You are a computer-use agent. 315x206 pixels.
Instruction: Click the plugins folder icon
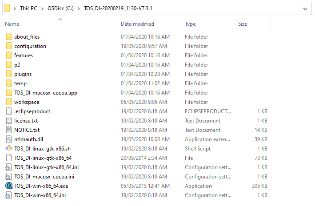(9, 74)
